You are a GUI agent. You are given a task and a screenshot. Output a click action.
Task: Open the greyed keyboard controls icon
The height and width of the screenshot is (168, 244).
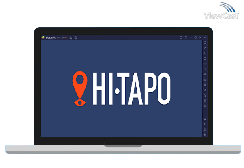[205, 64]
